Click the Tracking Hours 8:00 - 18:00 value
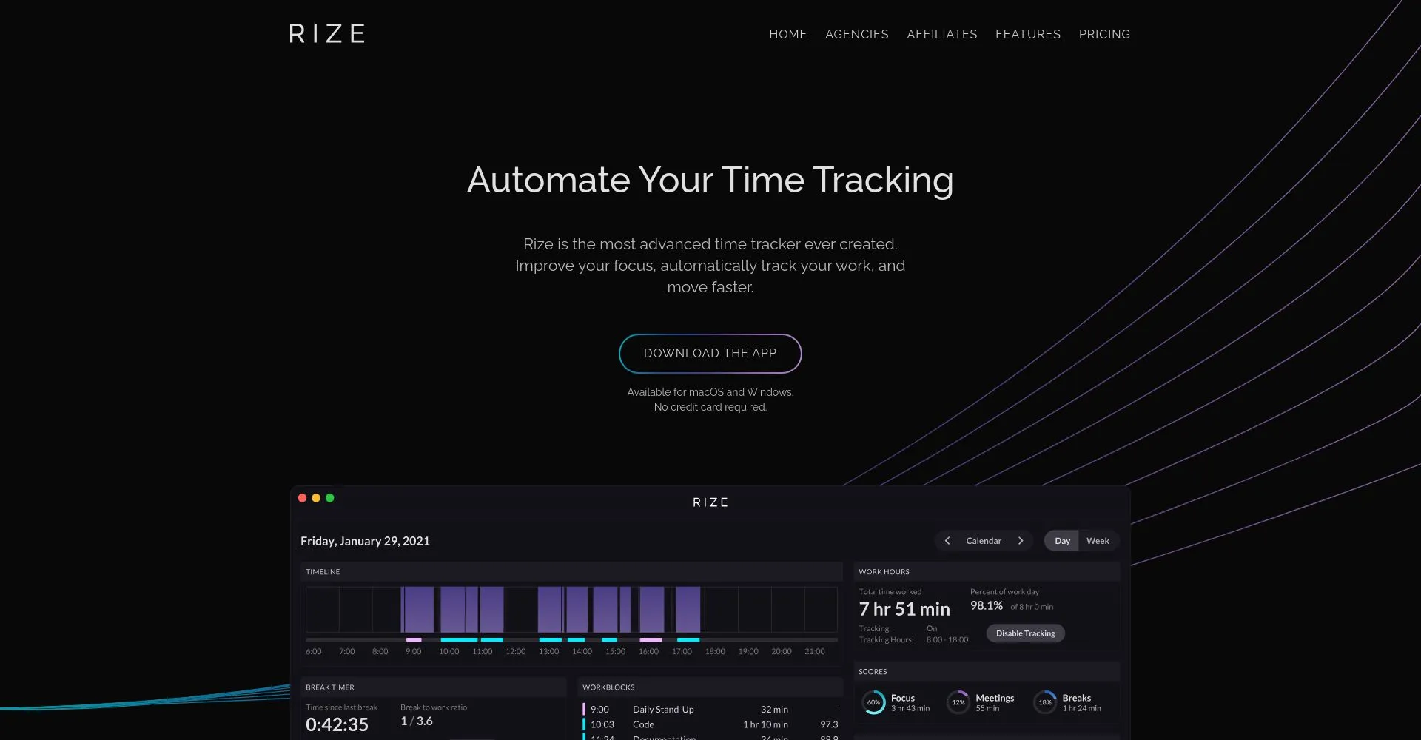Image resolution: width=1421 pixels, height=740 pixels. [947, 640]
